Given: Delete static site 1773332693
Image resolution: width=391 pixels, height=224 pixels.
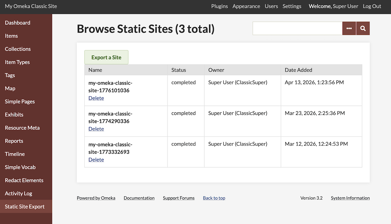Looking at the screenshot, I should 96,160.
